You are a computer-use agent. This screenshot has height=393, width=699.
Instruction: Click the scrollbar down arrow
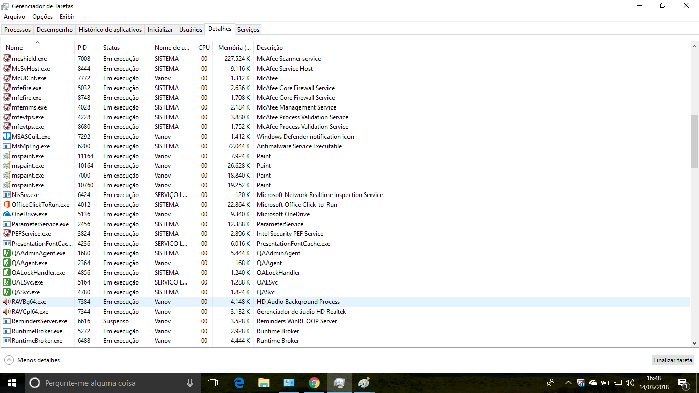(x=694, y=344)
